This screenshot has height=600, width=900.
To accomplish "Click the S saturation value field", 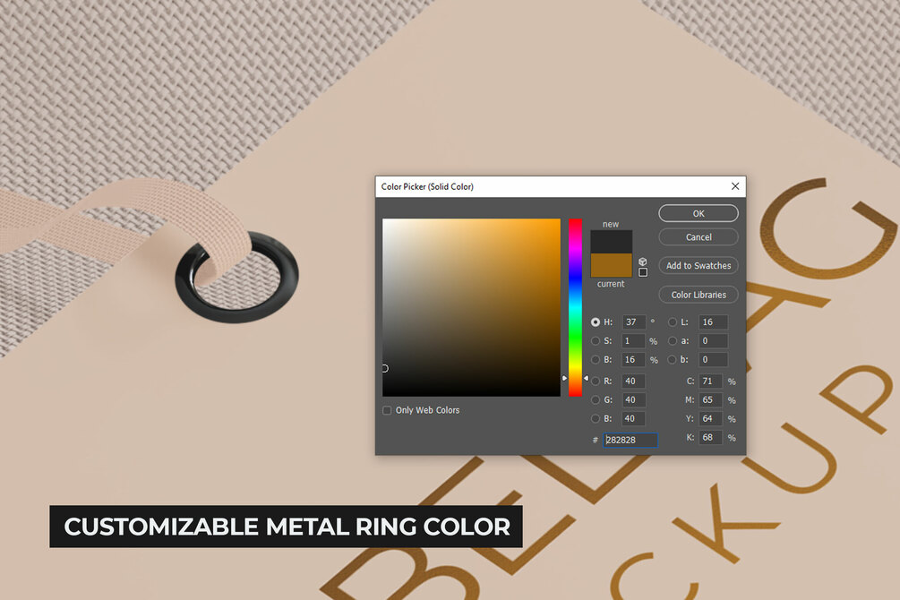I will tap(634, 341).
